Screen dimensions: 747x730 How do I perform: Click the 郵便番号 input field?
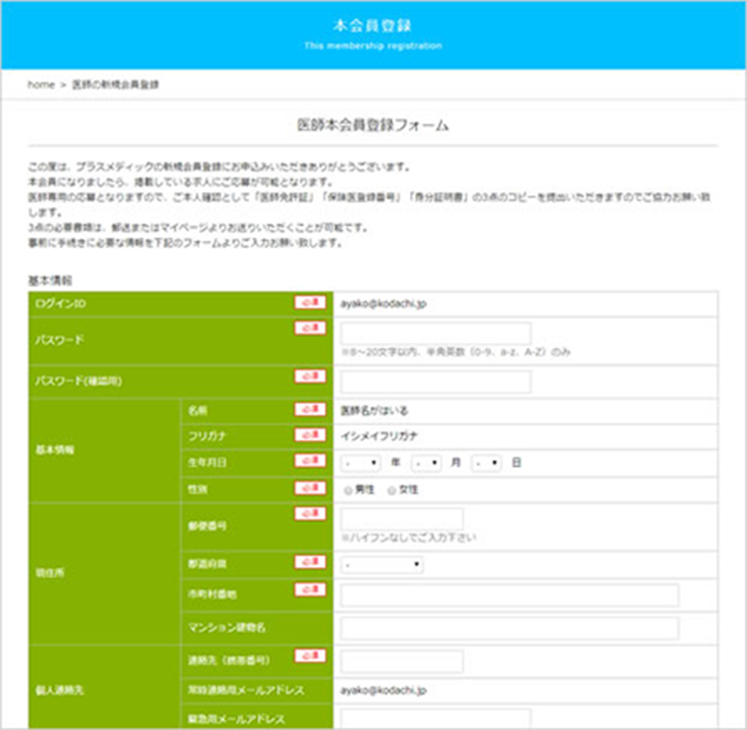(x=402, y=519)
